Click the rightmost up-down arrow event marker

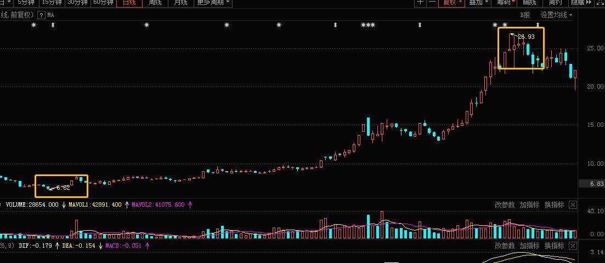point(538,25)
